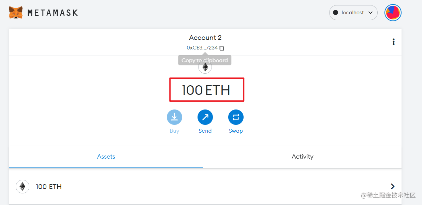The image size is (422, 205).
Task: Click the MetaMask fox logo
Action: click(x=16, y=13)
